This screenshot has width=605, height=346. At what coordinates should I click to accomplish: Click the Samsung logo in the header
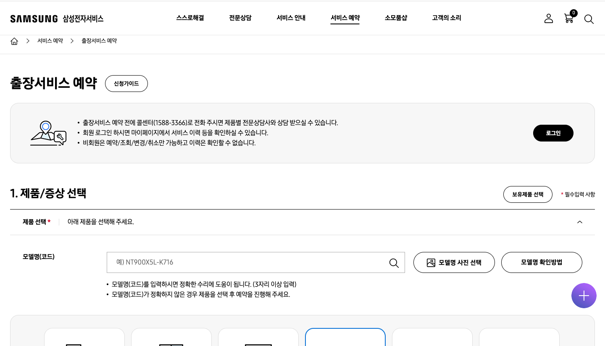coord(34,18)
